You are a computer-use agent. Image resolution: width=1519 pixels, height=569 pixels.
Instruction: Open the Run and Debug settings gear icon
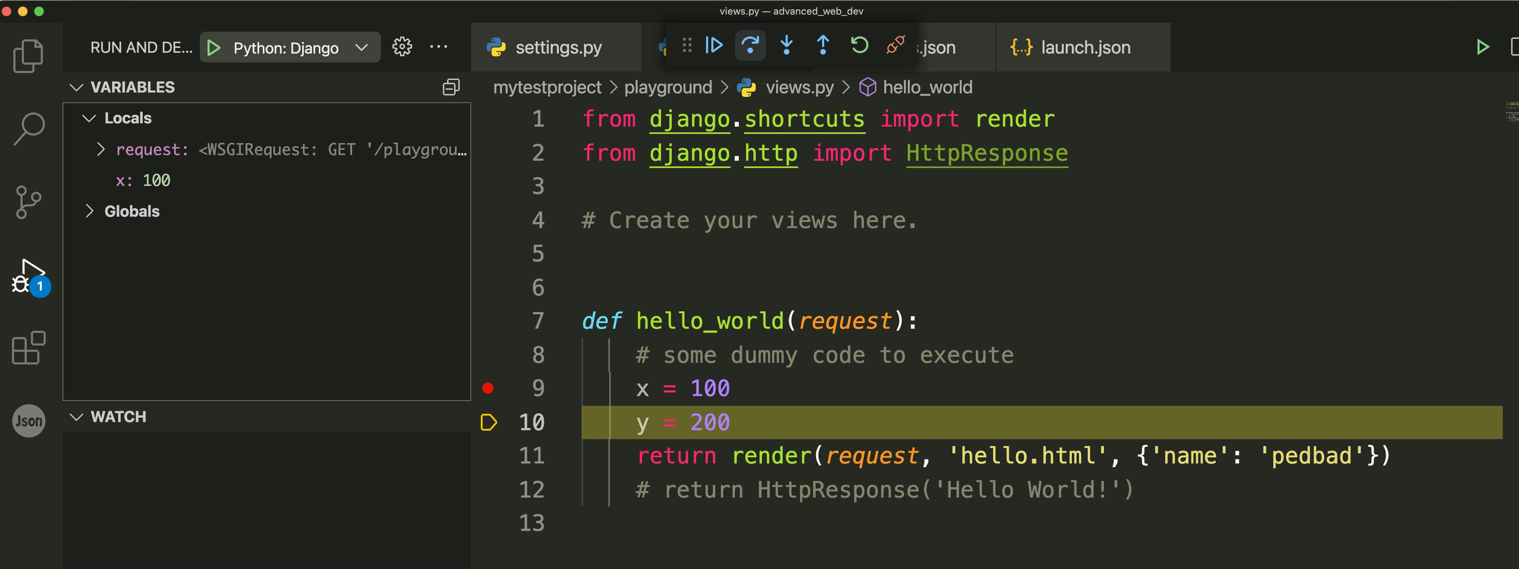pos(403,46)
